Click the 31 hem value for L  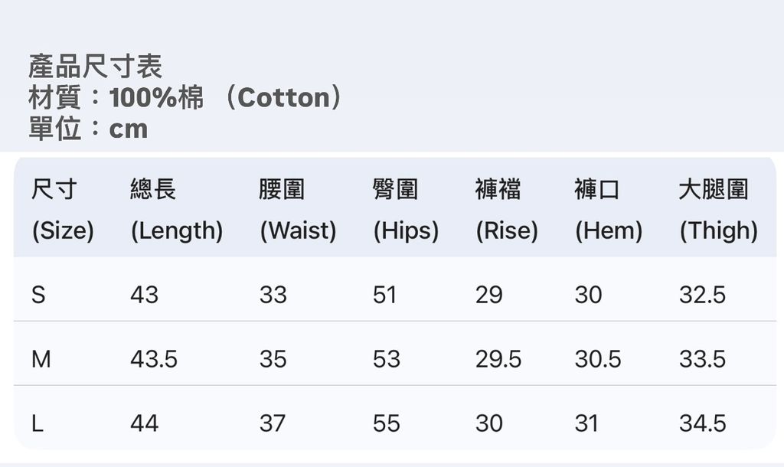click(x=588, y=423)
